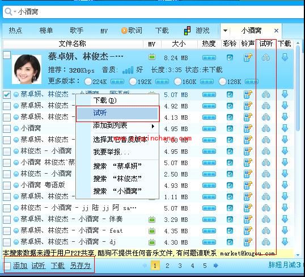Viewport: 305px width, 277px height.
Task: Click 彩铃 icon of the 2.50 MB row
Action: click(x=230, y=174)
